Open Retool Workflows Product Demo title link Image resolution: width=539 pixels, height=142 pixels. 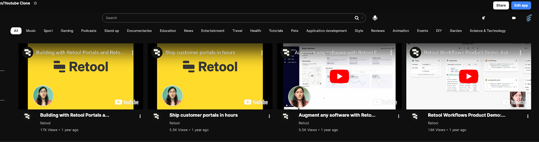click(467, 115)
